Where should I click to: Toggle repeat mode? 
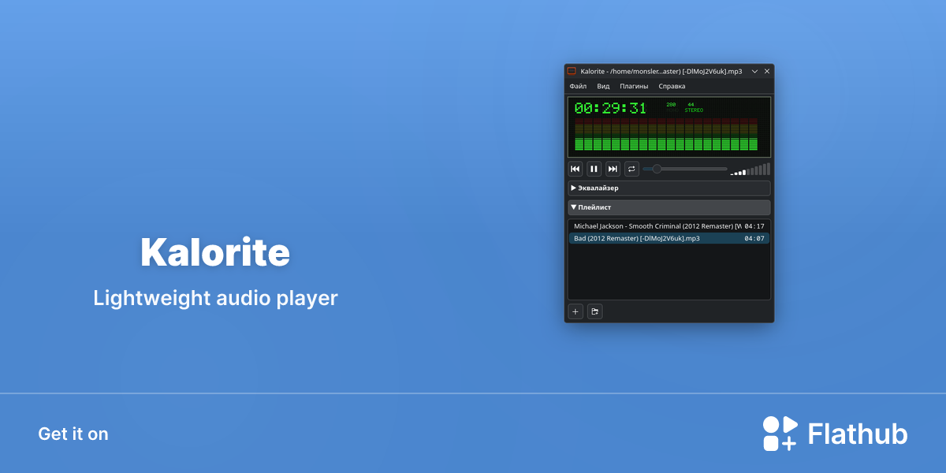click(x=632, y=169)
